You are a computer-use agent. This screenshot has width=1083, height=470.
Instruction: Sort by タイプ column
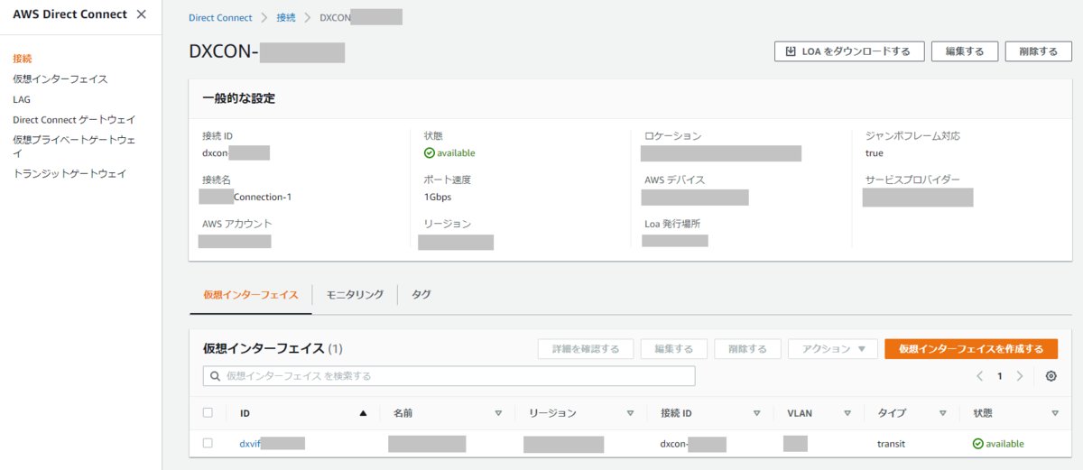pos(942,413)
